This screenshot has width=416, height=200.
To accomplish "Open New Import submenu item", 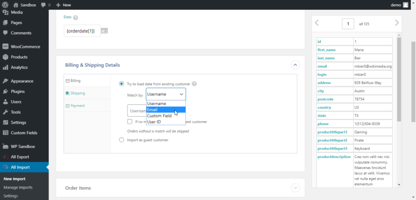I will coord(15,179).
